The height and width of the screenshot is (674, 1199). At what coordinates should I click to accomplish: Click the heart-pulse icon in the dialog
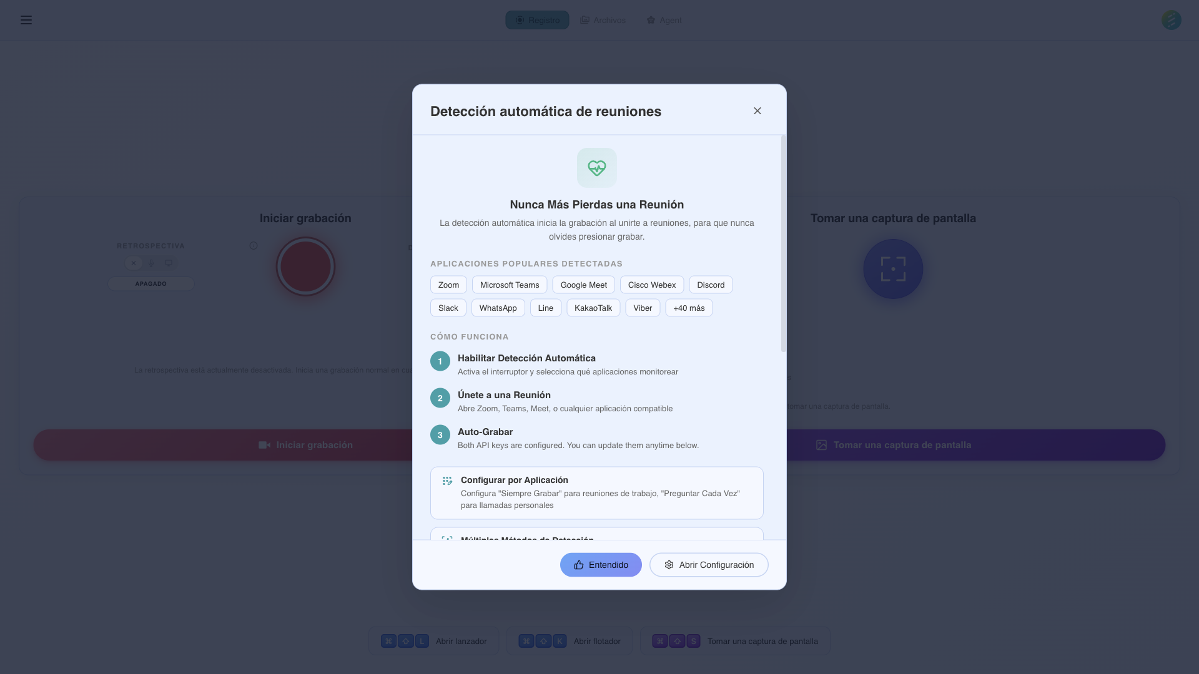(x=596, y=167)
